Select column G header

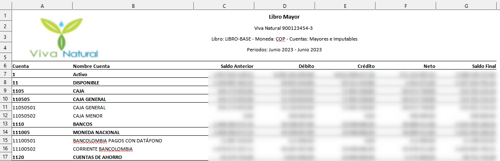pos(467,6)
